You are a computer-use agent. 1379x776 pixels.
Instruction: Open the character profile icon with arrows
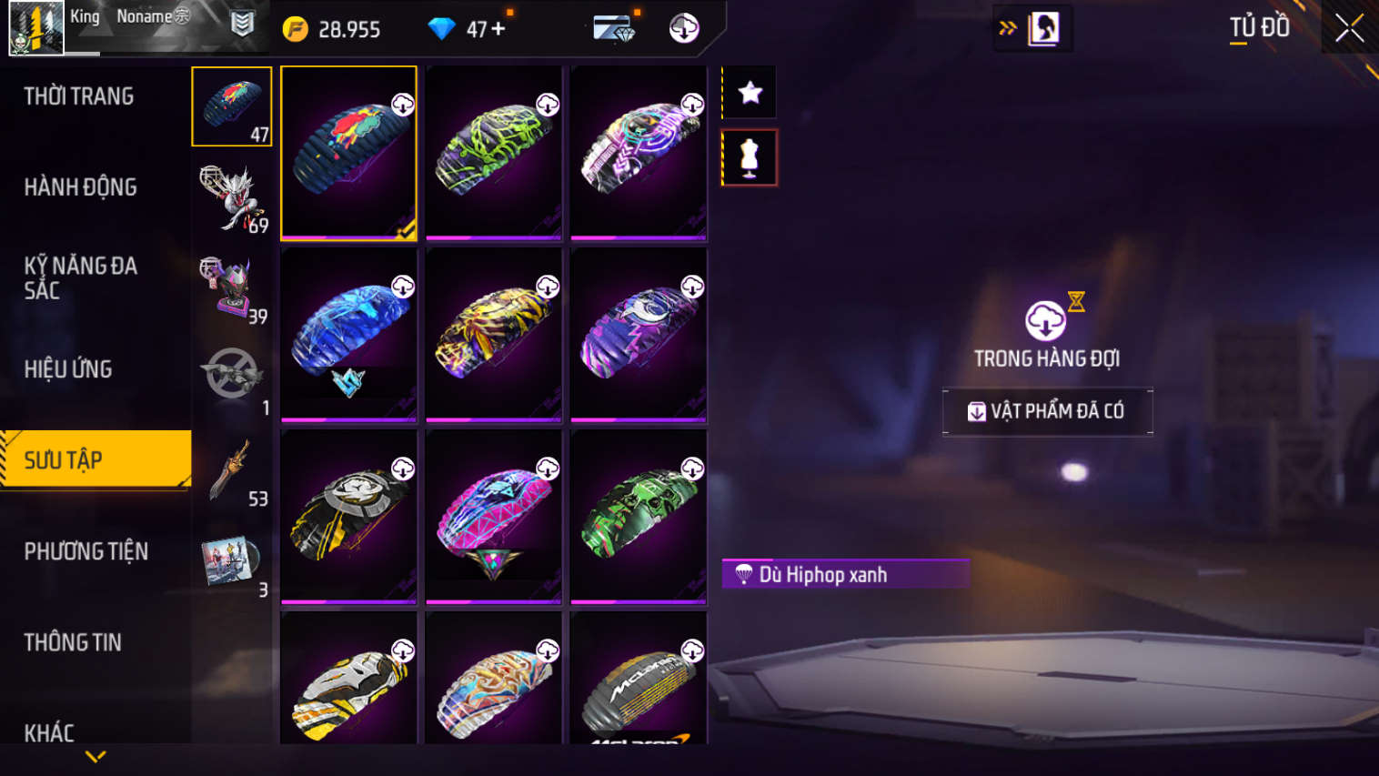(1034, 28)
